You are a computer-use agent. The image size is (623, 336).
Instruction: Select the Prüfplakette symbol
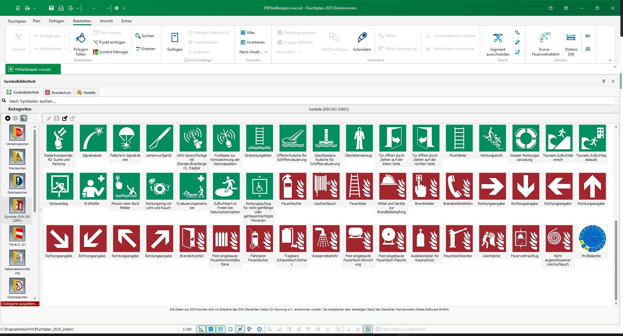[x=591, y=242]
